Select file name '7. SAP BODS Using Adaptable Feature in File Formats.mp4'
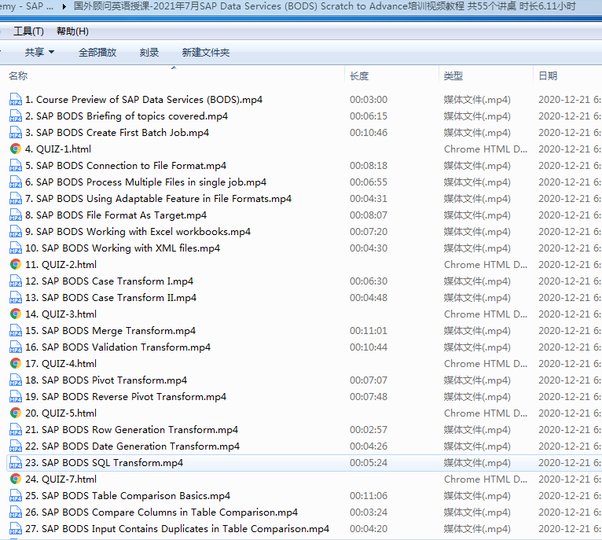Image resolution: width=602 pixels, height=540 pixels. (x=158, y=199)
